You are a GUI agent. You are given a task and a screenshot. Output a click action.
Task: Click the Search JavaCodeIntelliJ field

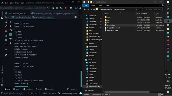coord(153,9)
